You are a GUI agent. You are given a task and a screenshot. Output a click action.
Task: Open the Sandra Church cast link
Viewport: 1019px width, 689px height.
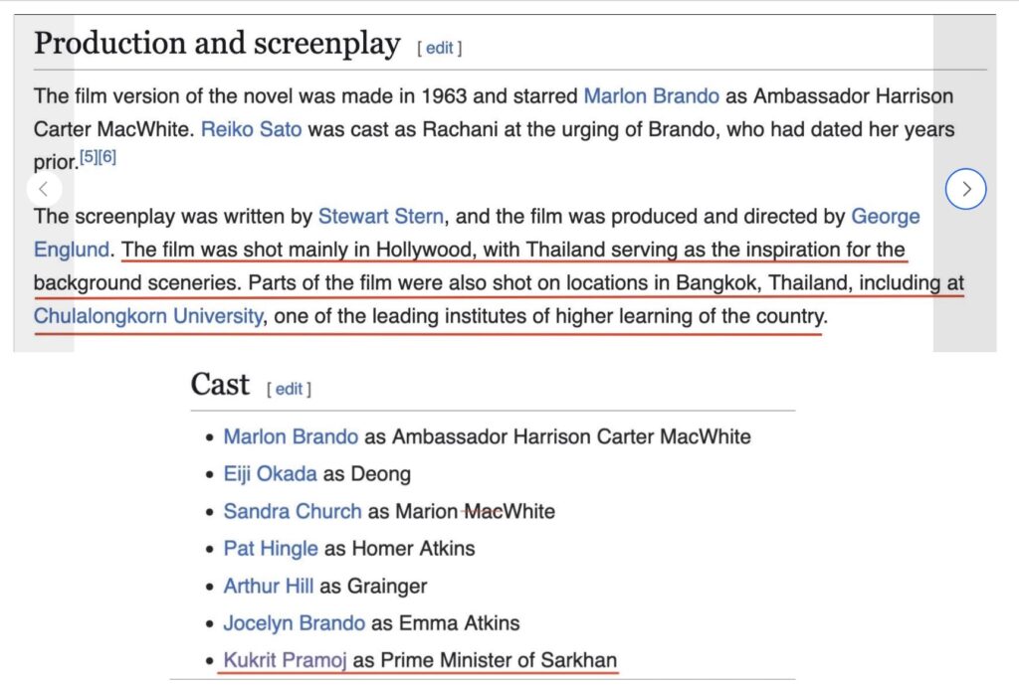click(293, 512)
